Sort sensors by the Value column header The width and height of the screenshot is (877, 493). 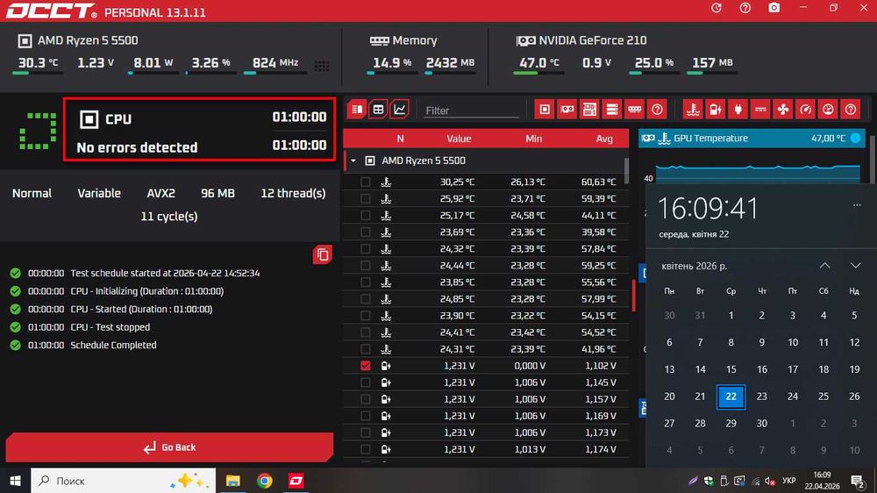tap(459, 139)
